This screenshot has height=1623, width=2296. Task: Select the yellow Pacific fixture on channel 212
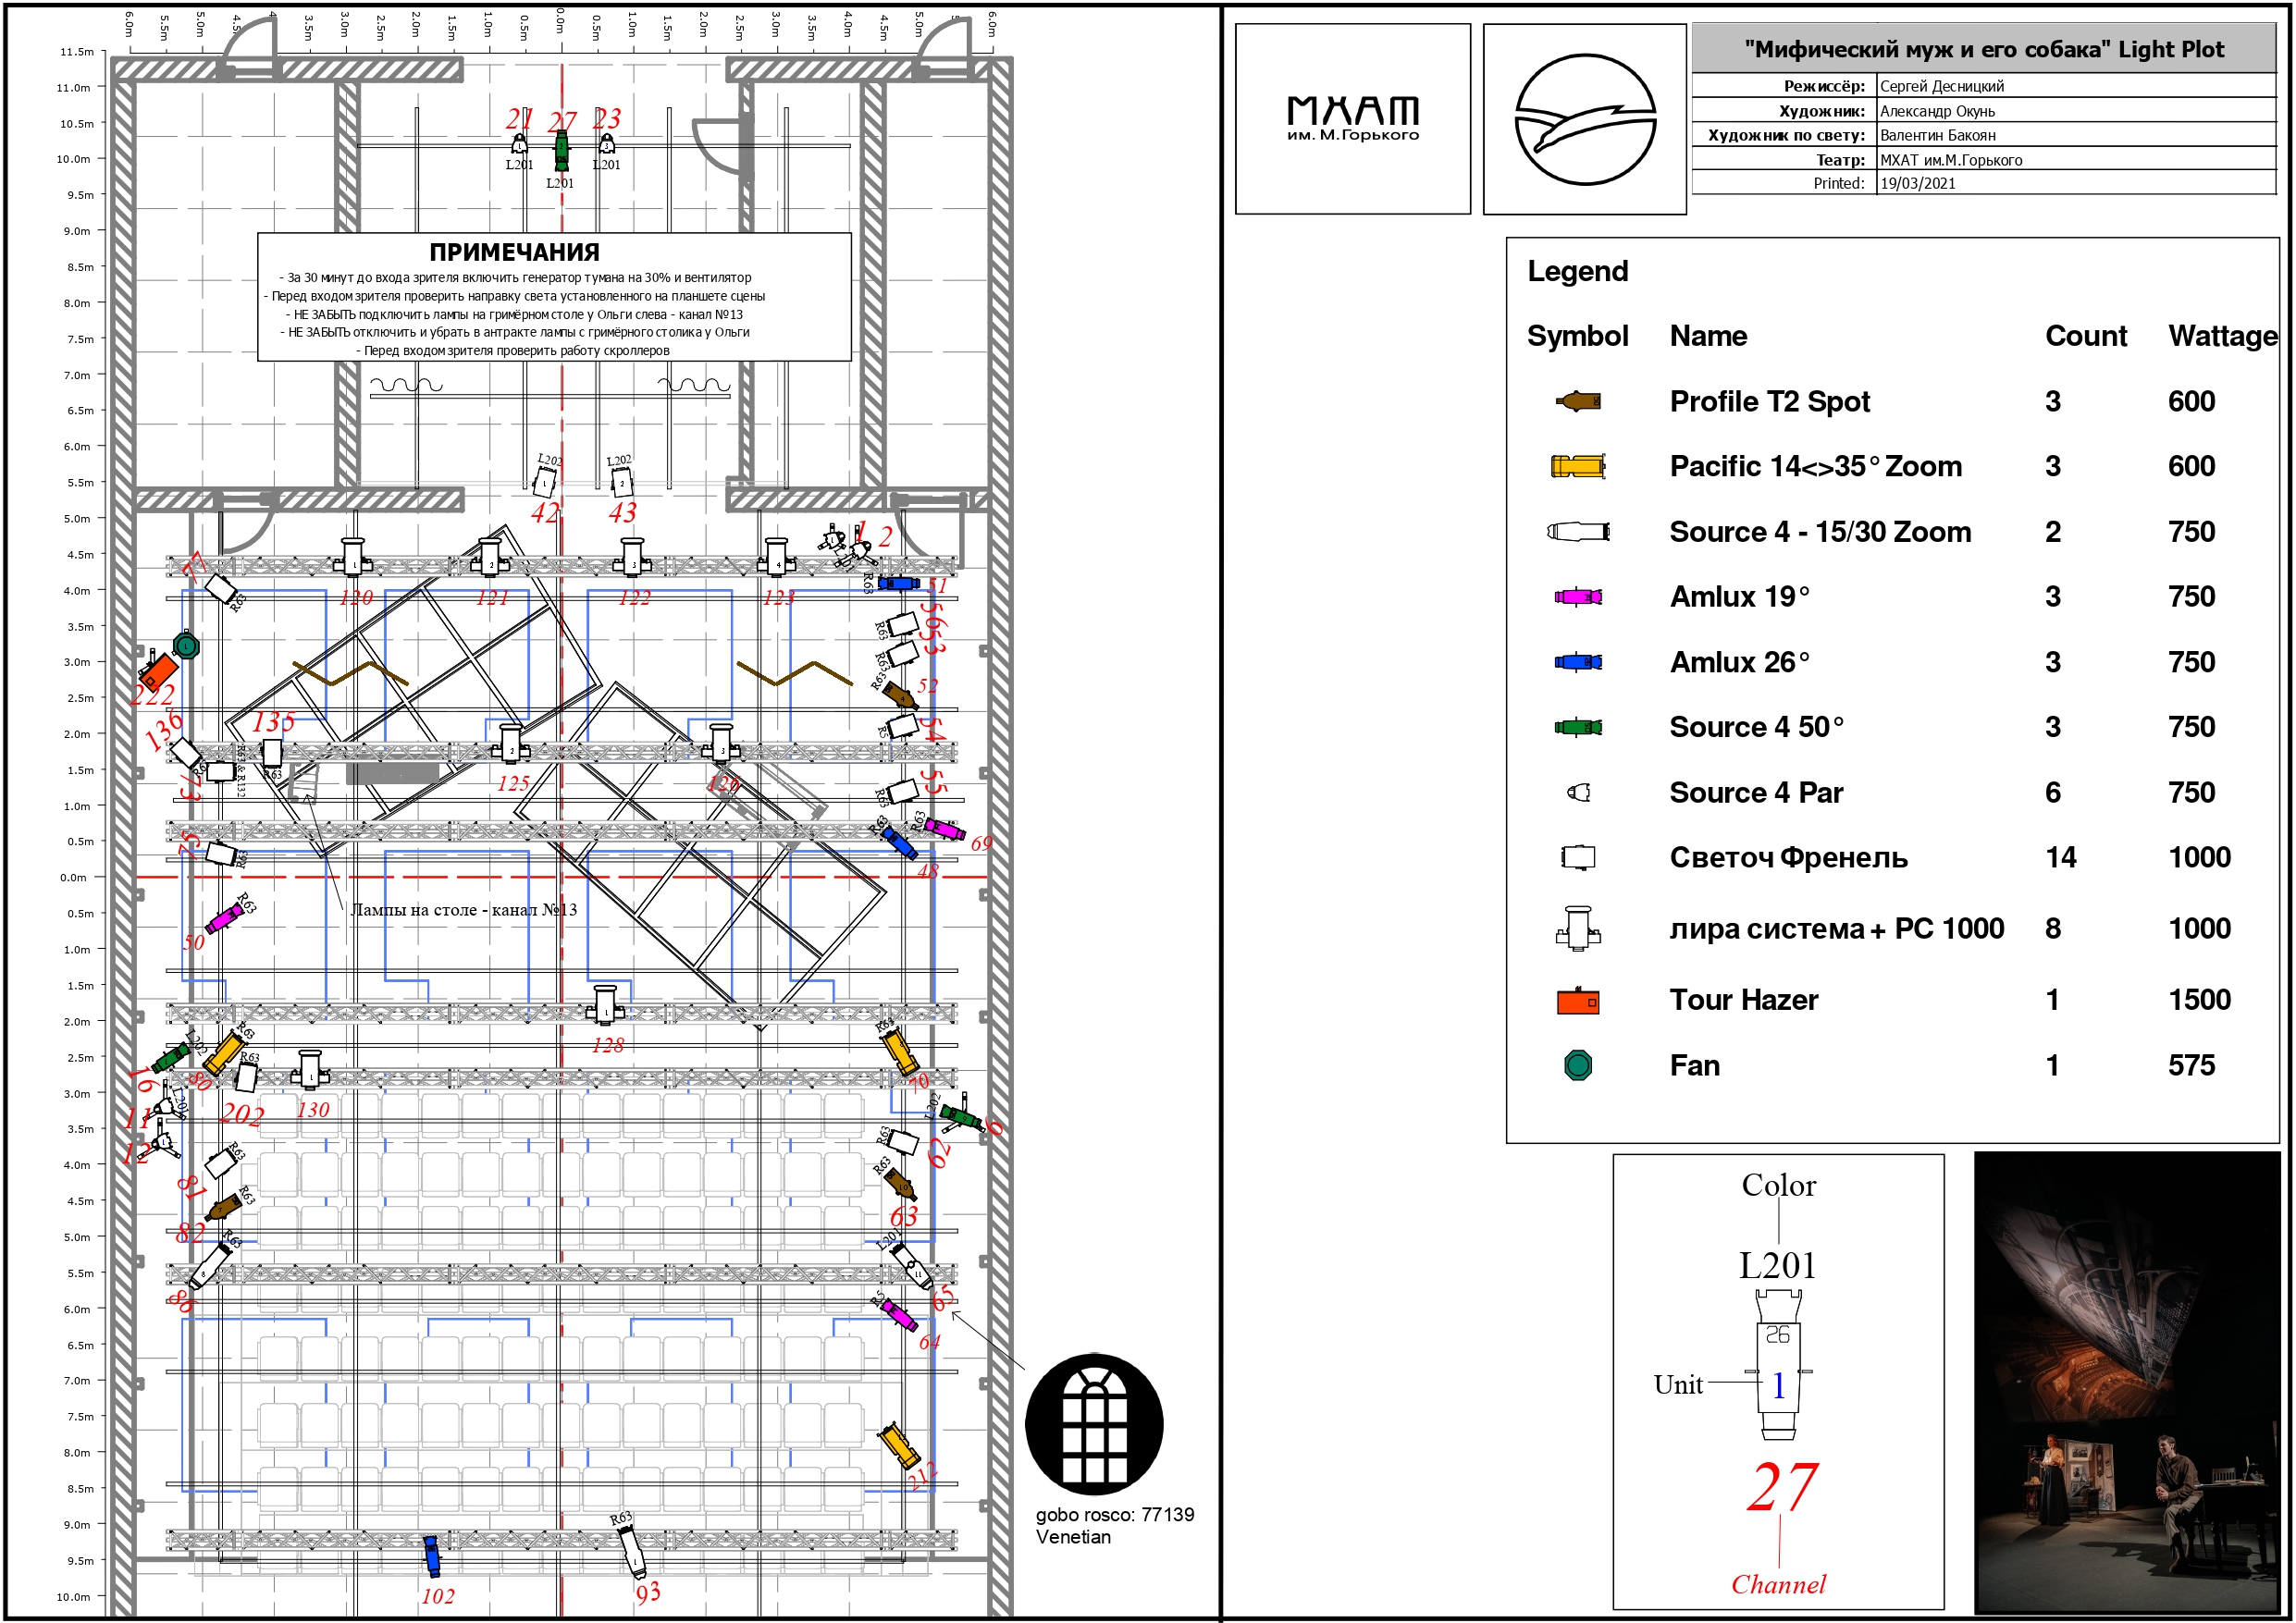click(x=899, y=1445)
